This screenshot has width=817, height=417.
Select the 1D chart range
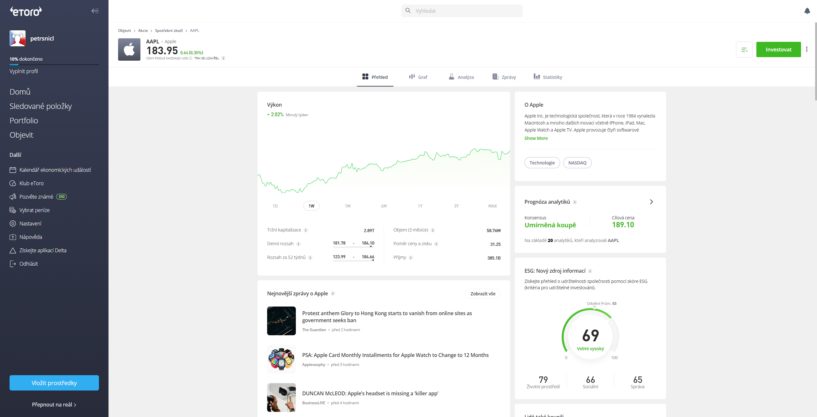coord(275,206)
